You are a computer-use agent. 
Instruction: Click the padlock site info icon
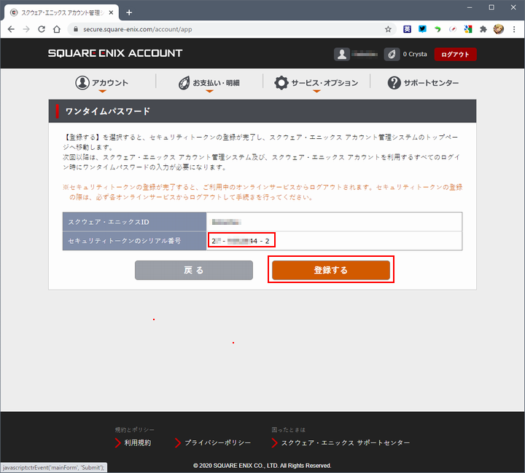click(x=76, y=29)
